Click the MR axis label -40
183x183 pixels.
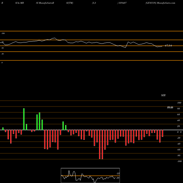[179, 144]
